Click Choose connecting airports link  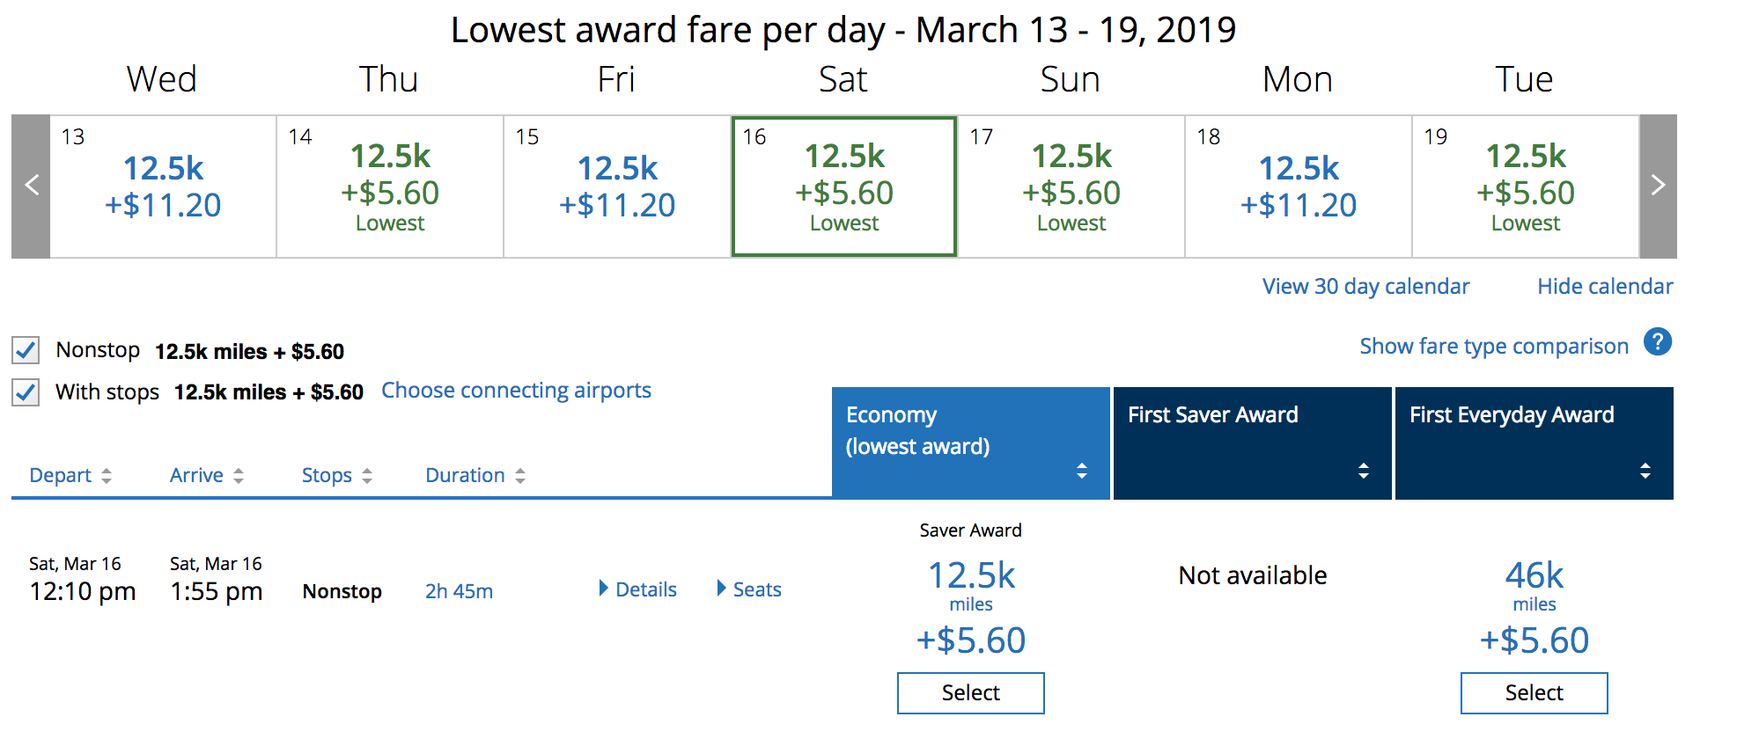(516, 391)
